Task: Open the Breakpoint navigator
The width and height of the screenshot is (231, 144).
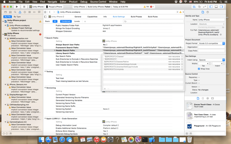Action: [x=34, y=12]
